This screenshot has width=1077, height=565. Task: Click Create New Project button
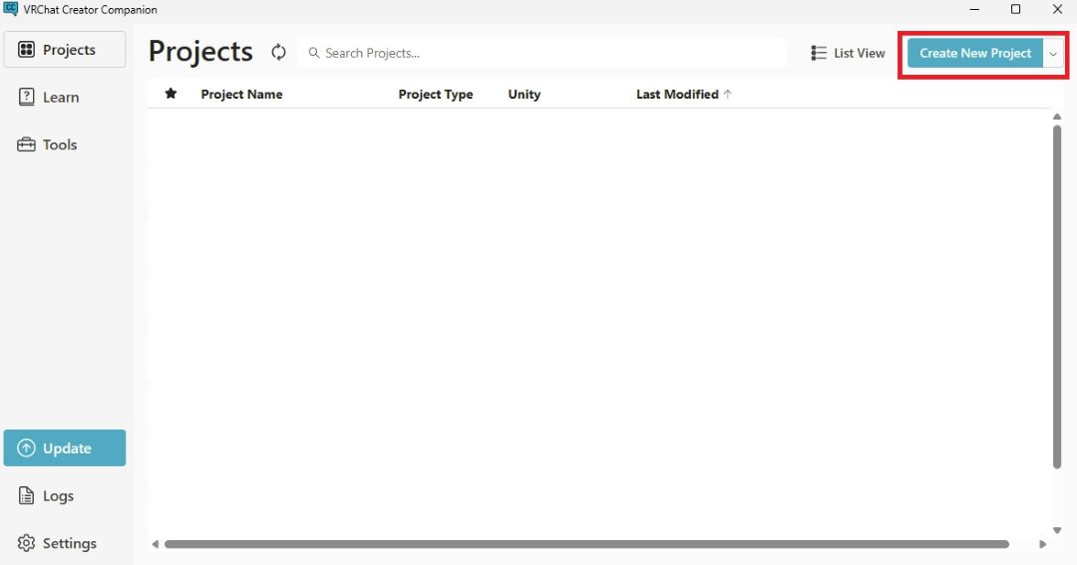975,53
